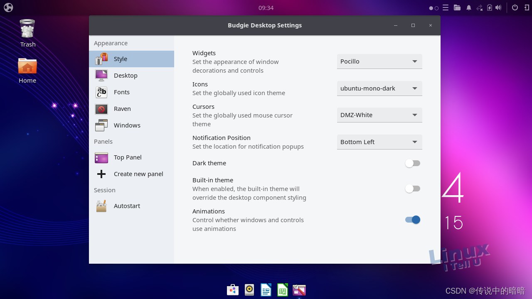Click the Panels section header
Image resolution: width=532 pixels, height=299 pixels.
pos(103,142)
